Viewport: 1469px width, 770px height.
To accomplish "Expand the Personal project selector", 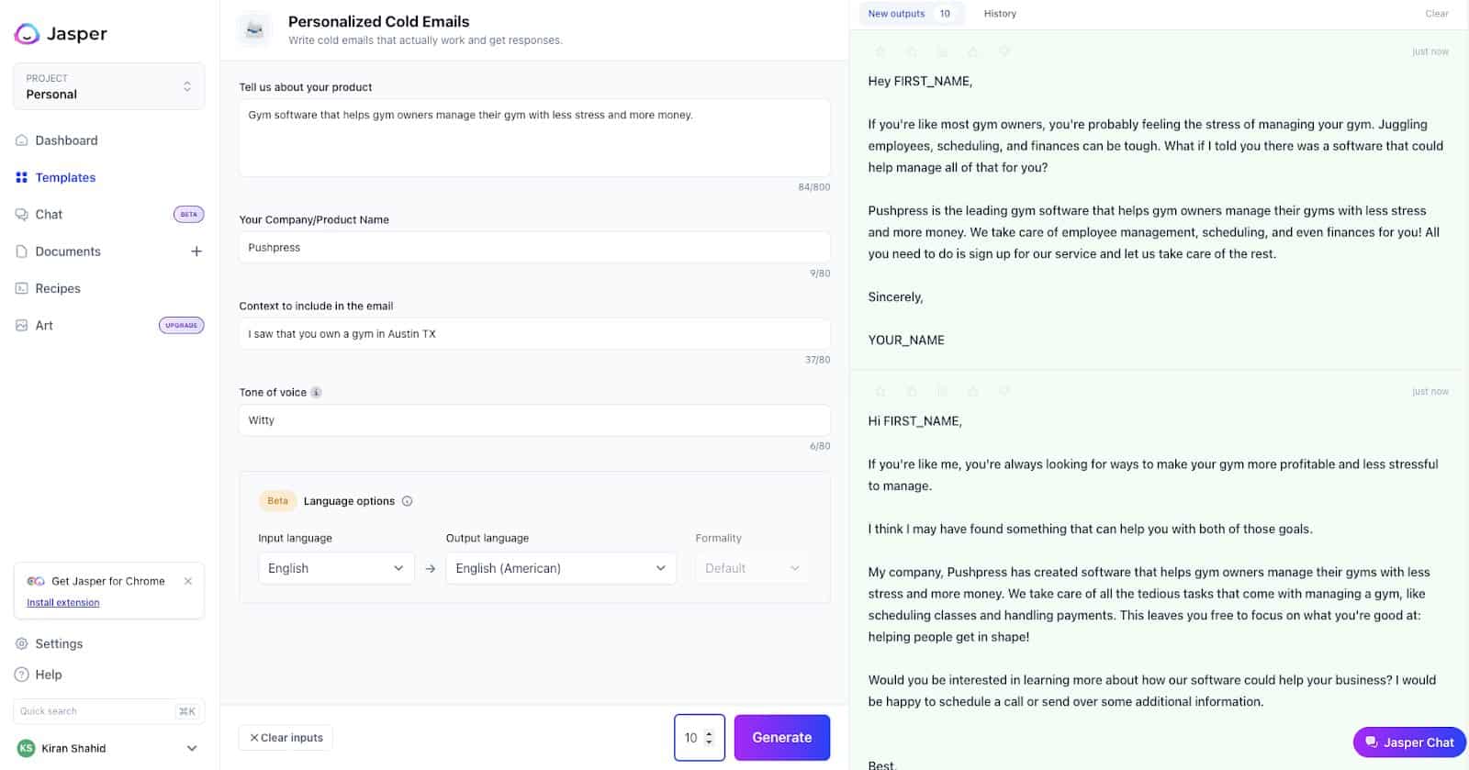I will coord(108,86).
